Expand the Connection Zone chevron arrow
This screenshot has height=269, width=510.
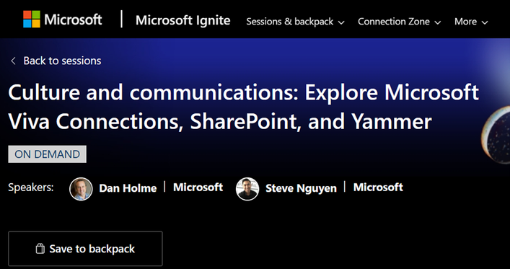[x=438, y=22]
